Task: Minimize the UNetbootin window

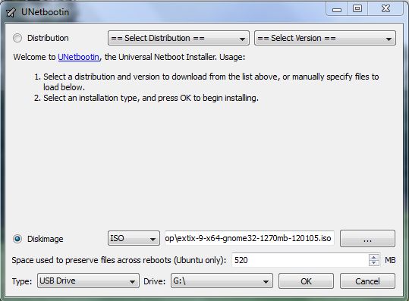Action: pyautogui.click(x=337, y=9)
